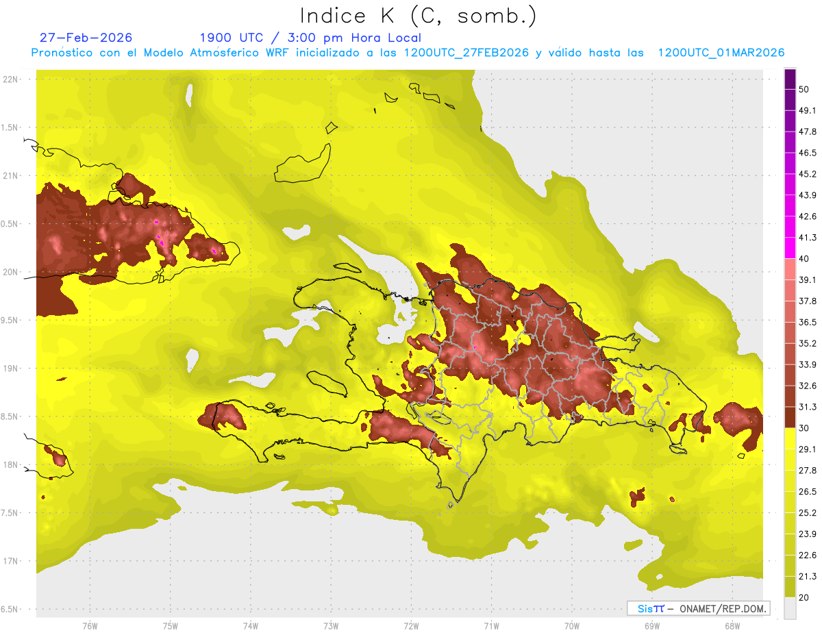Click the legend value label 35.2
Image resolution: width=822 pixels, height=635 pixels.
click(807, 343)
